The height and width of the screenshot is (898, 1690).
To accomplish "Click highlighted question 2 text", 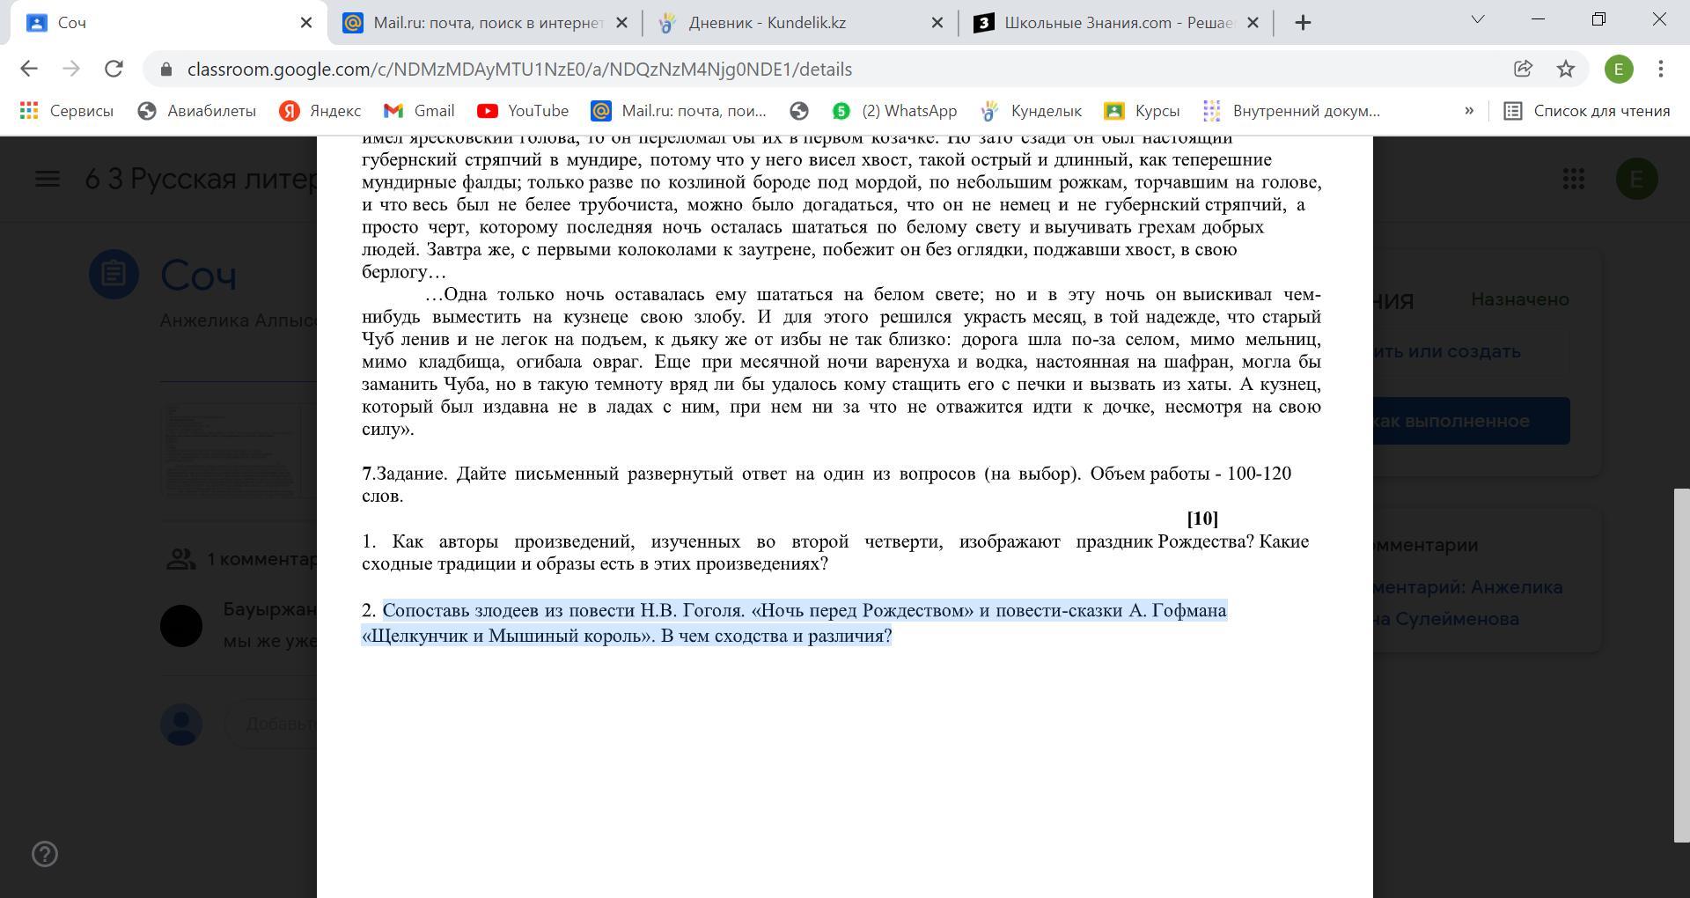I will [x=794, y=622].
